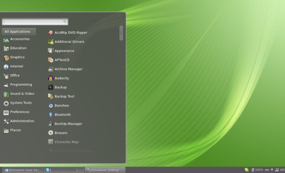Show the Places category

[x=12, y=130]
